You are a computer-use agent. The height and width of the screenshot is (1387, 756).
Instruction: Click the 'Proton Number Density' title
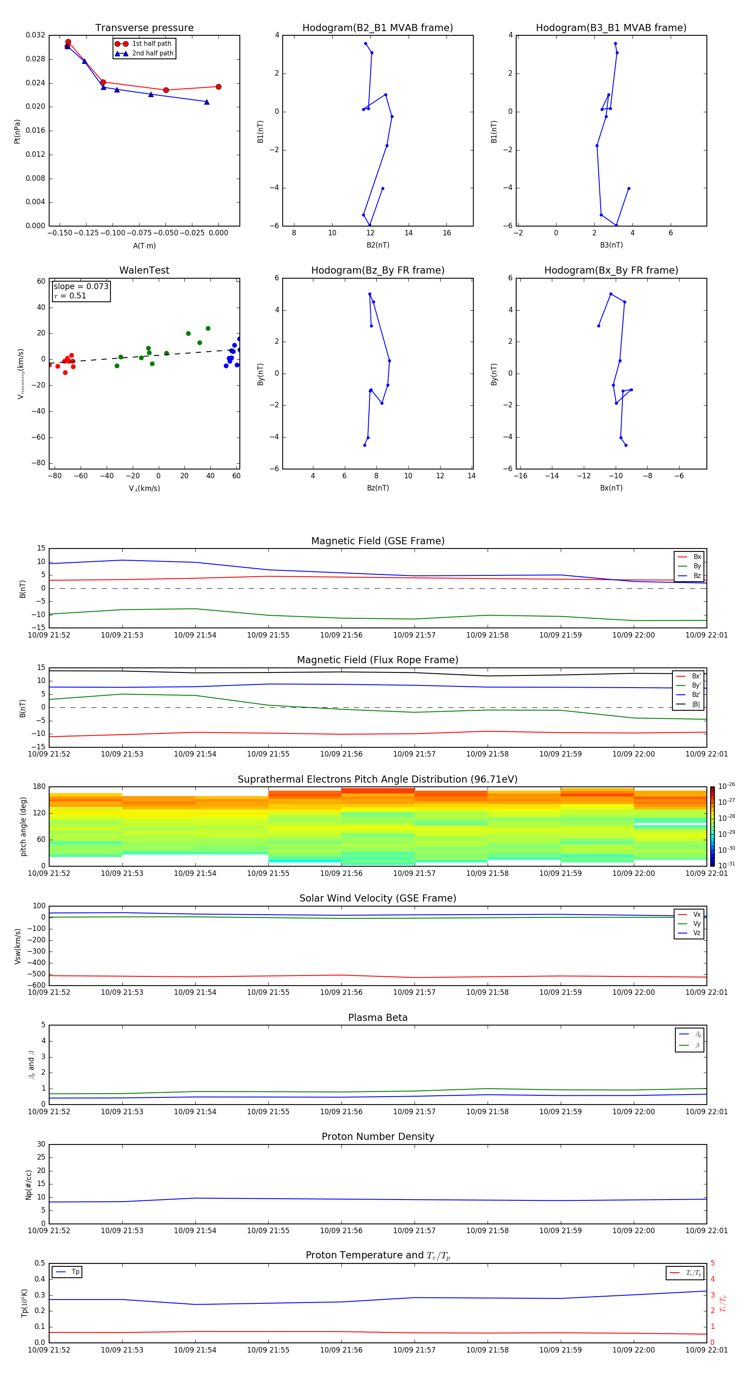click(x=378, y=1136)
